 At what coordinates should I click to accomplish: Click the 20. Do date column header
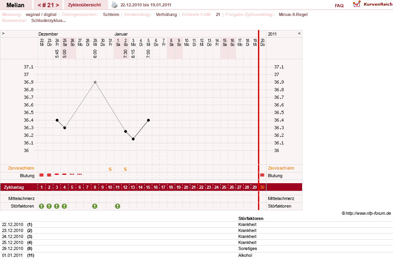[x=262, y=42]
